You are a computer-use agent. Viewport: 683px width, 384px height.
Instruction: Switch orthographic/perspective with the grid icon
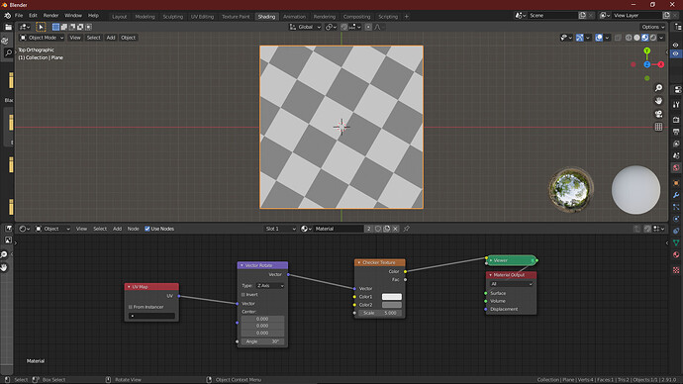658,127
